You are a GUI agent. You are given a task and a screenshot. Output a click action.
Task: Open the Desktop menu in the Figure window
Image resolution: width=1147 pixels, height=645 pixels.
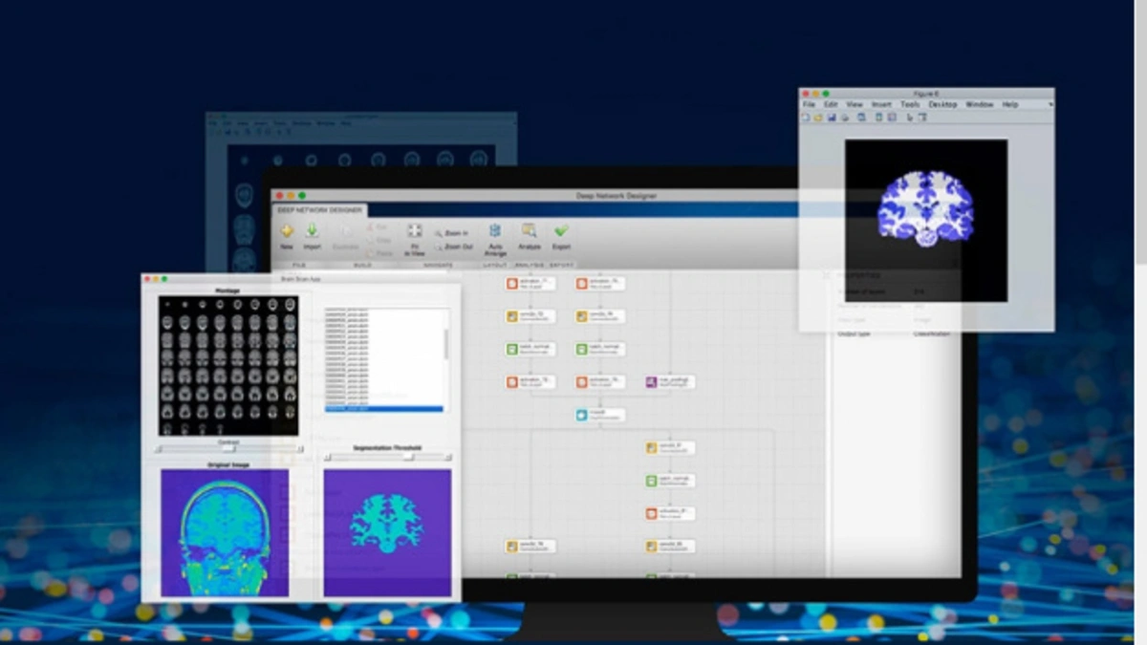click(942, 104)
